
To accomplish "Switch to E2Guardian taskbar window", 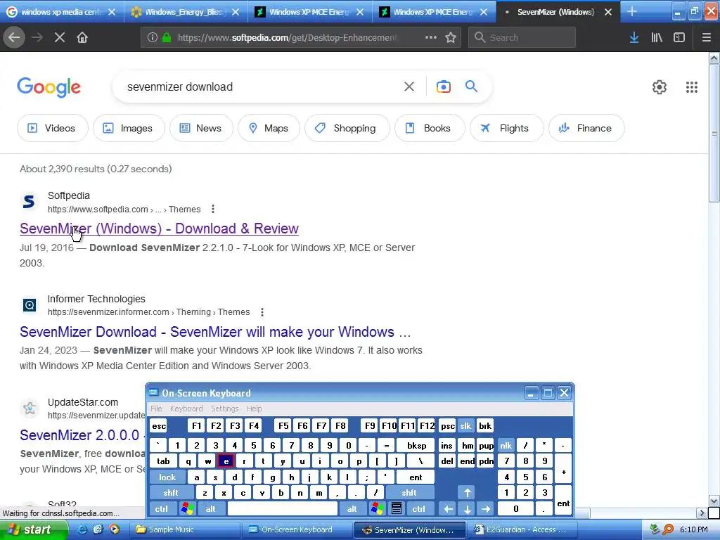I will 523,529.
